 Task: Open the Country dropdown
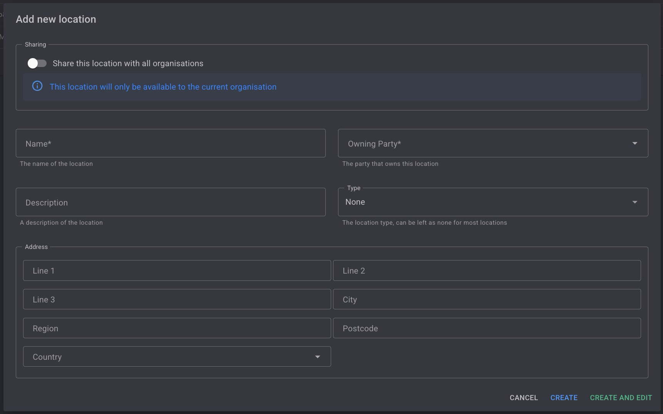177,357
